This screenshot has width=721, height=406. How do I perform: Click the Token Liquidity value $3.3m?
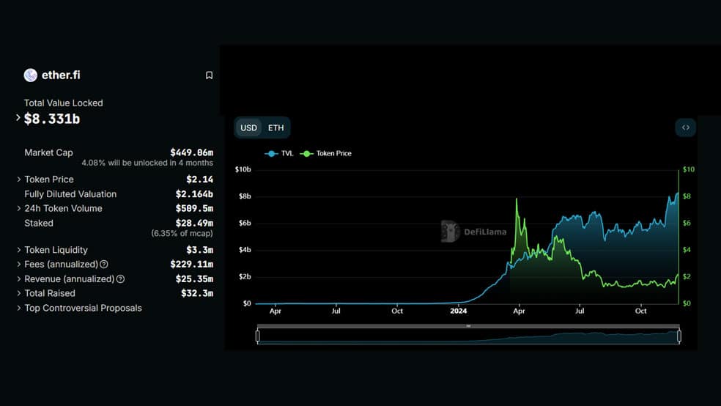(199, 250)
